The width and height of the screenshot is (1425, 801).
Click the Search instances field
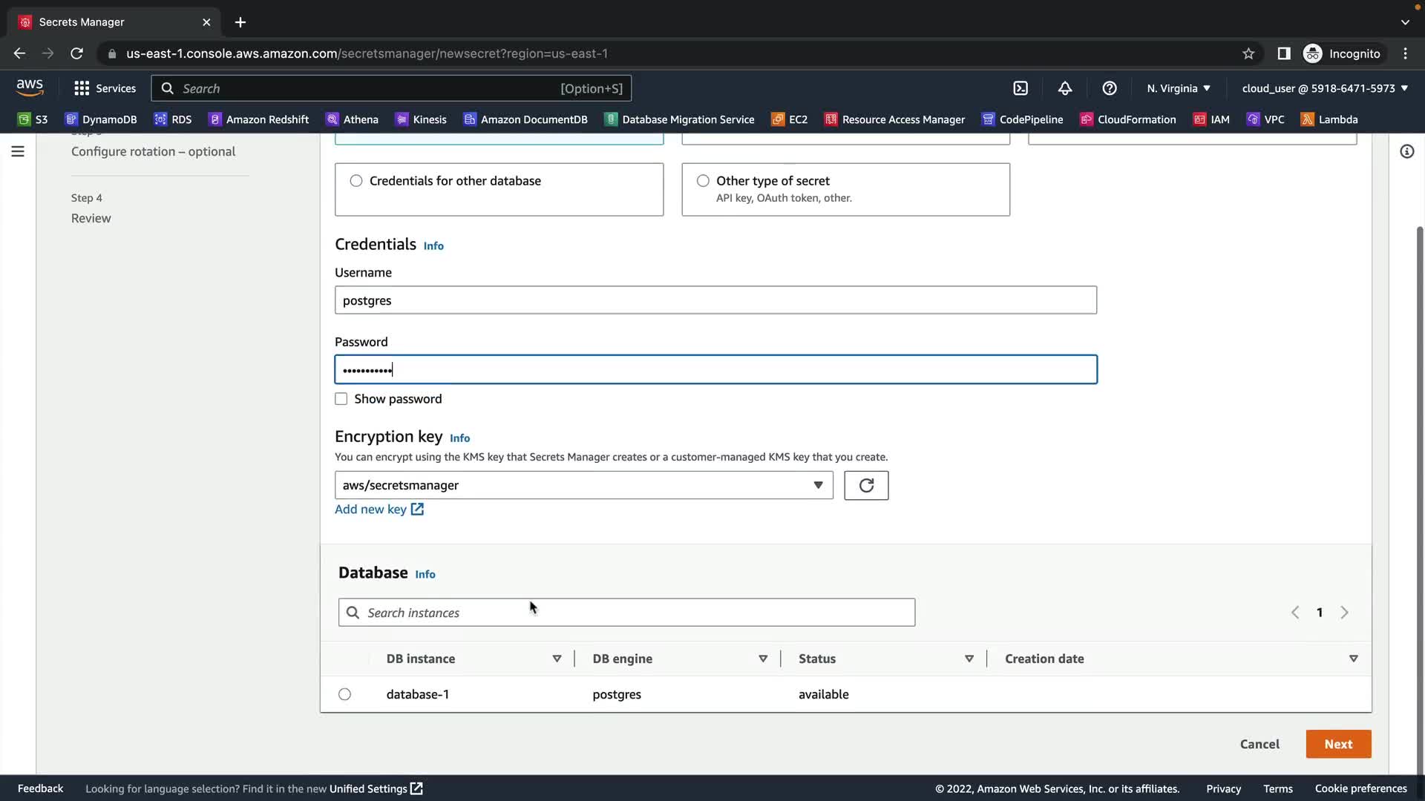tap(627, 613)
